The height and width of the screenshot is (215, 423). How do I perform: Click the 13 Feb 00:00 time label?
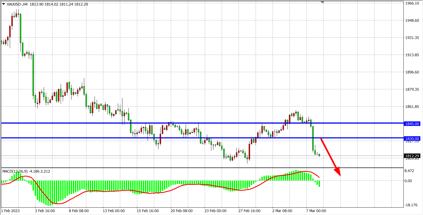114,211
